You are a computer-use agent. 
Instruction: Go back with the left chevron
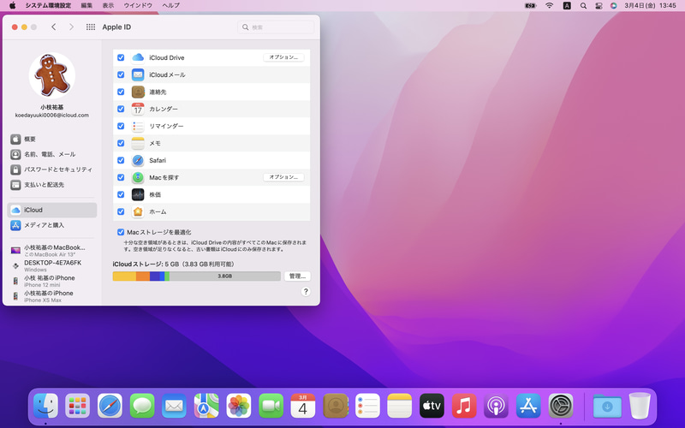point(54,27)
